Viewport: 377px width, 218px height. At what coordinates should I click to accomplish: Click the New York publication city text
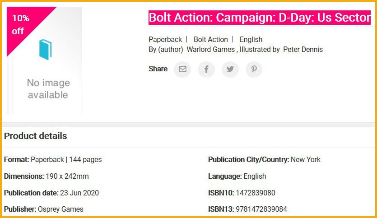click(x=306, y=159)
